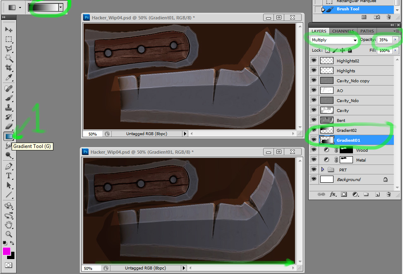
Task: Select the Clone Stamp tool
Action: (9, 107)
